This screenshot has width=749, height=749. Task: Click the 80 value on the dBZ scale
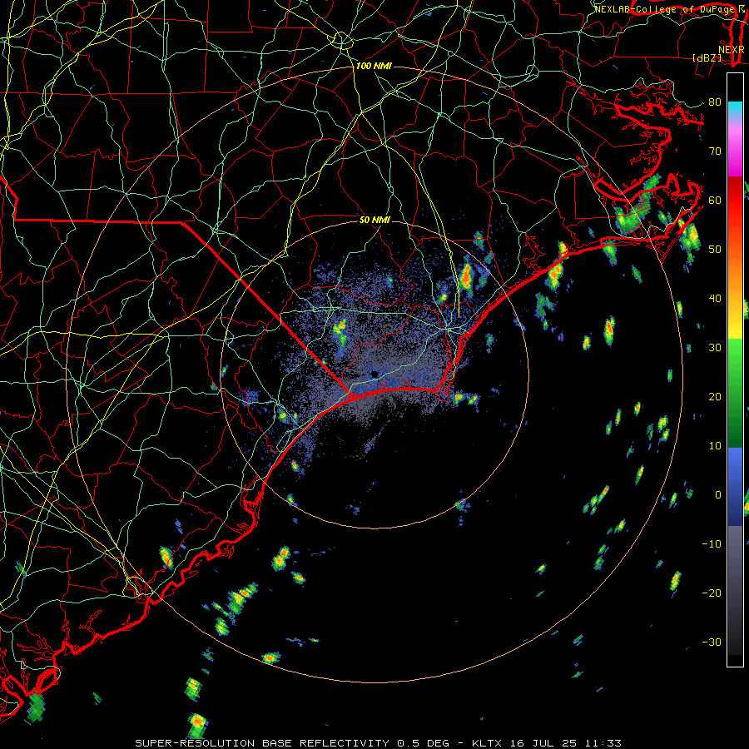[x=715, y=102]
